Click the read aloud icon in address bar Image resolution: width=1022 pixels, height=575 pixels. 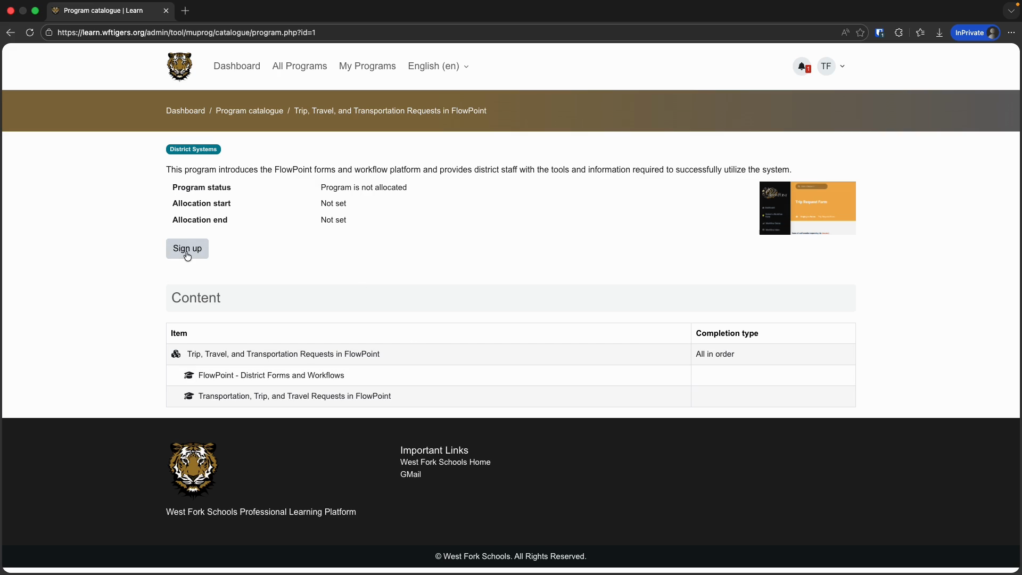[845, 32]
